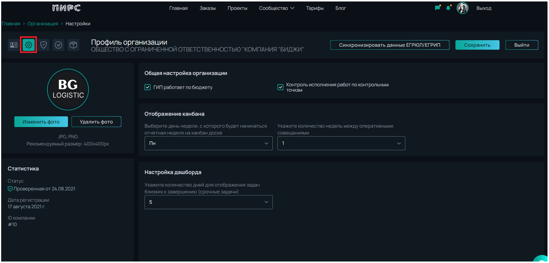Click the PMPC logo
Viewport: 549px width, 263px height.
pos(66,8)
